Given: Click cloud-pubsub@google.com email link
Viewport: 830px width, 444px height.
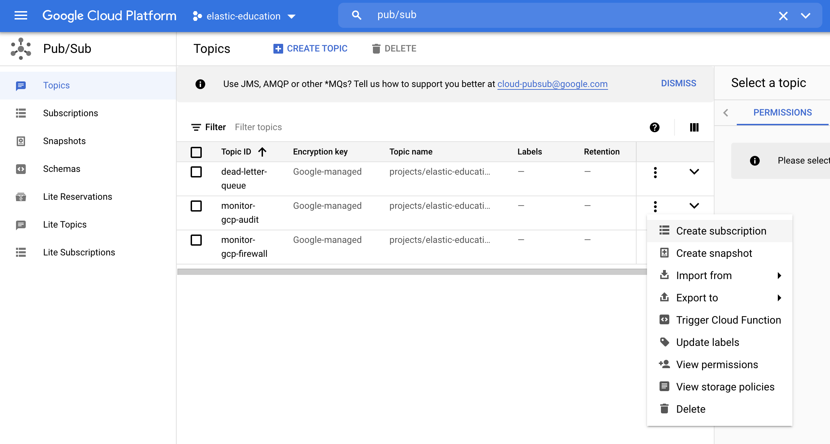Looking at the screenshot, I should click(x=552, y=84).
